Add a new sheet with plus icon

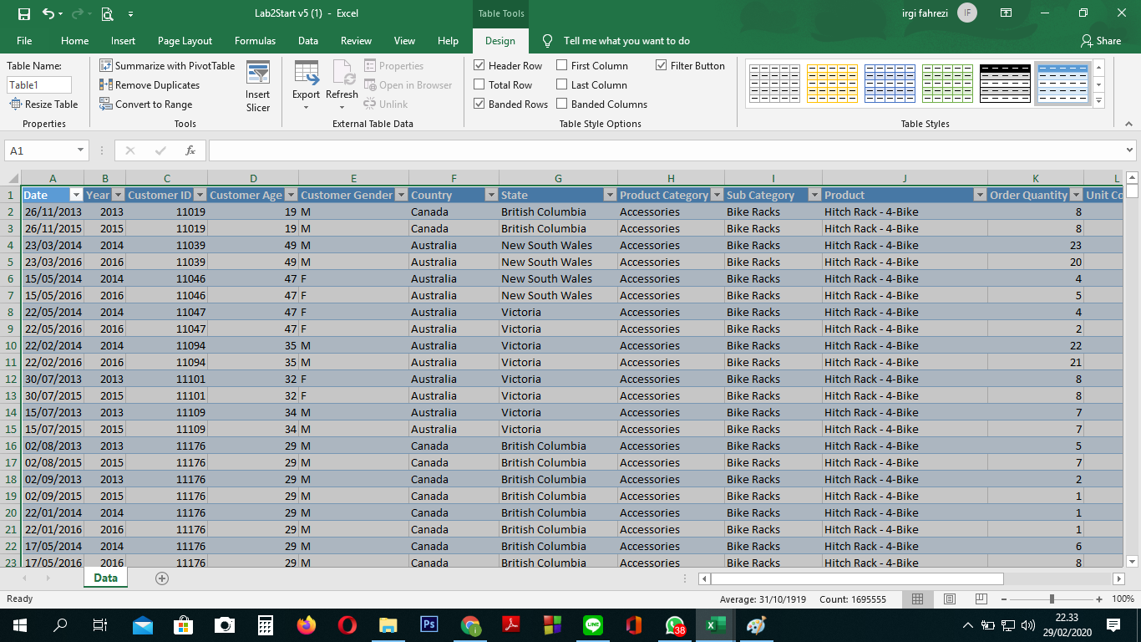162,578
